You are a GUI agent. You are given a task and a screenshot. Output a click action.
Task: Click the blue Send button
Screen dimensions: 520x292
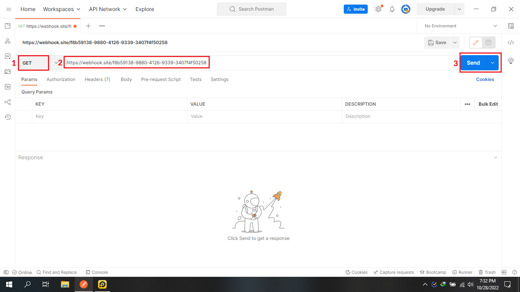(x=474, y=63)
